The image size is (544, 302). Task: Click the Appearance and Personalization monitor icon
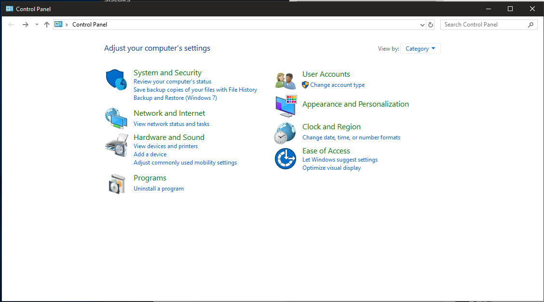tap(286, 106)
